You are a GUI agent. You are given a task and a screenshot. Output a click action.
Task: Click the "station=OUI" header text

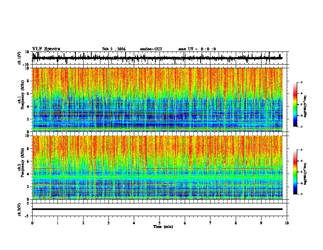click(151, 49)
